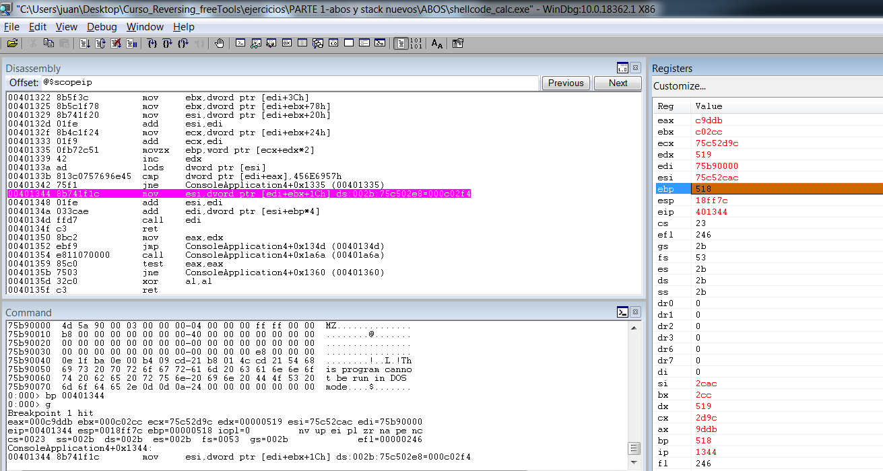Open a source file from the toolbar
Viewport: 883px width, 471px height.
point(12,42)
